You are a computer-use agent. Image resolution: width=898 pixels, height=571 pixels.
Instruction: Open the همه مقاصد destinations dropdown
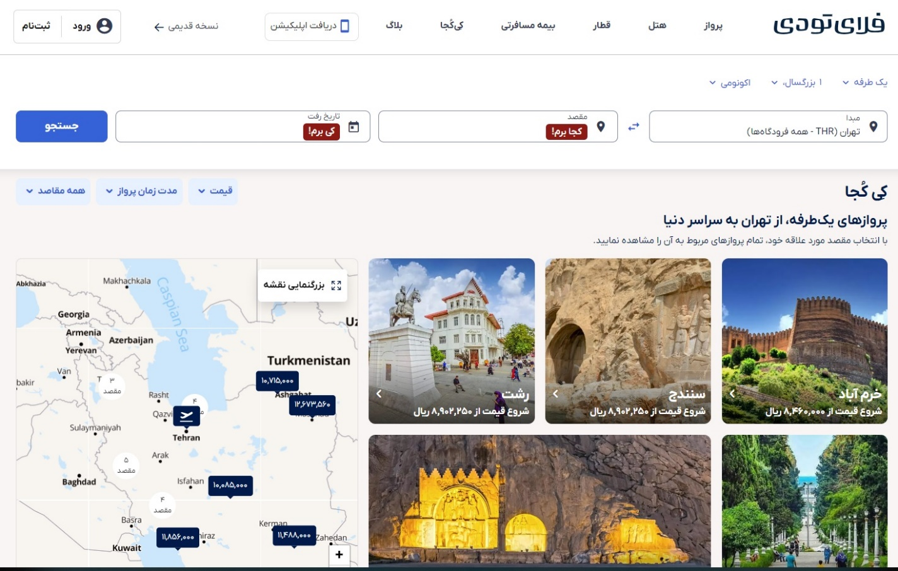53,191
